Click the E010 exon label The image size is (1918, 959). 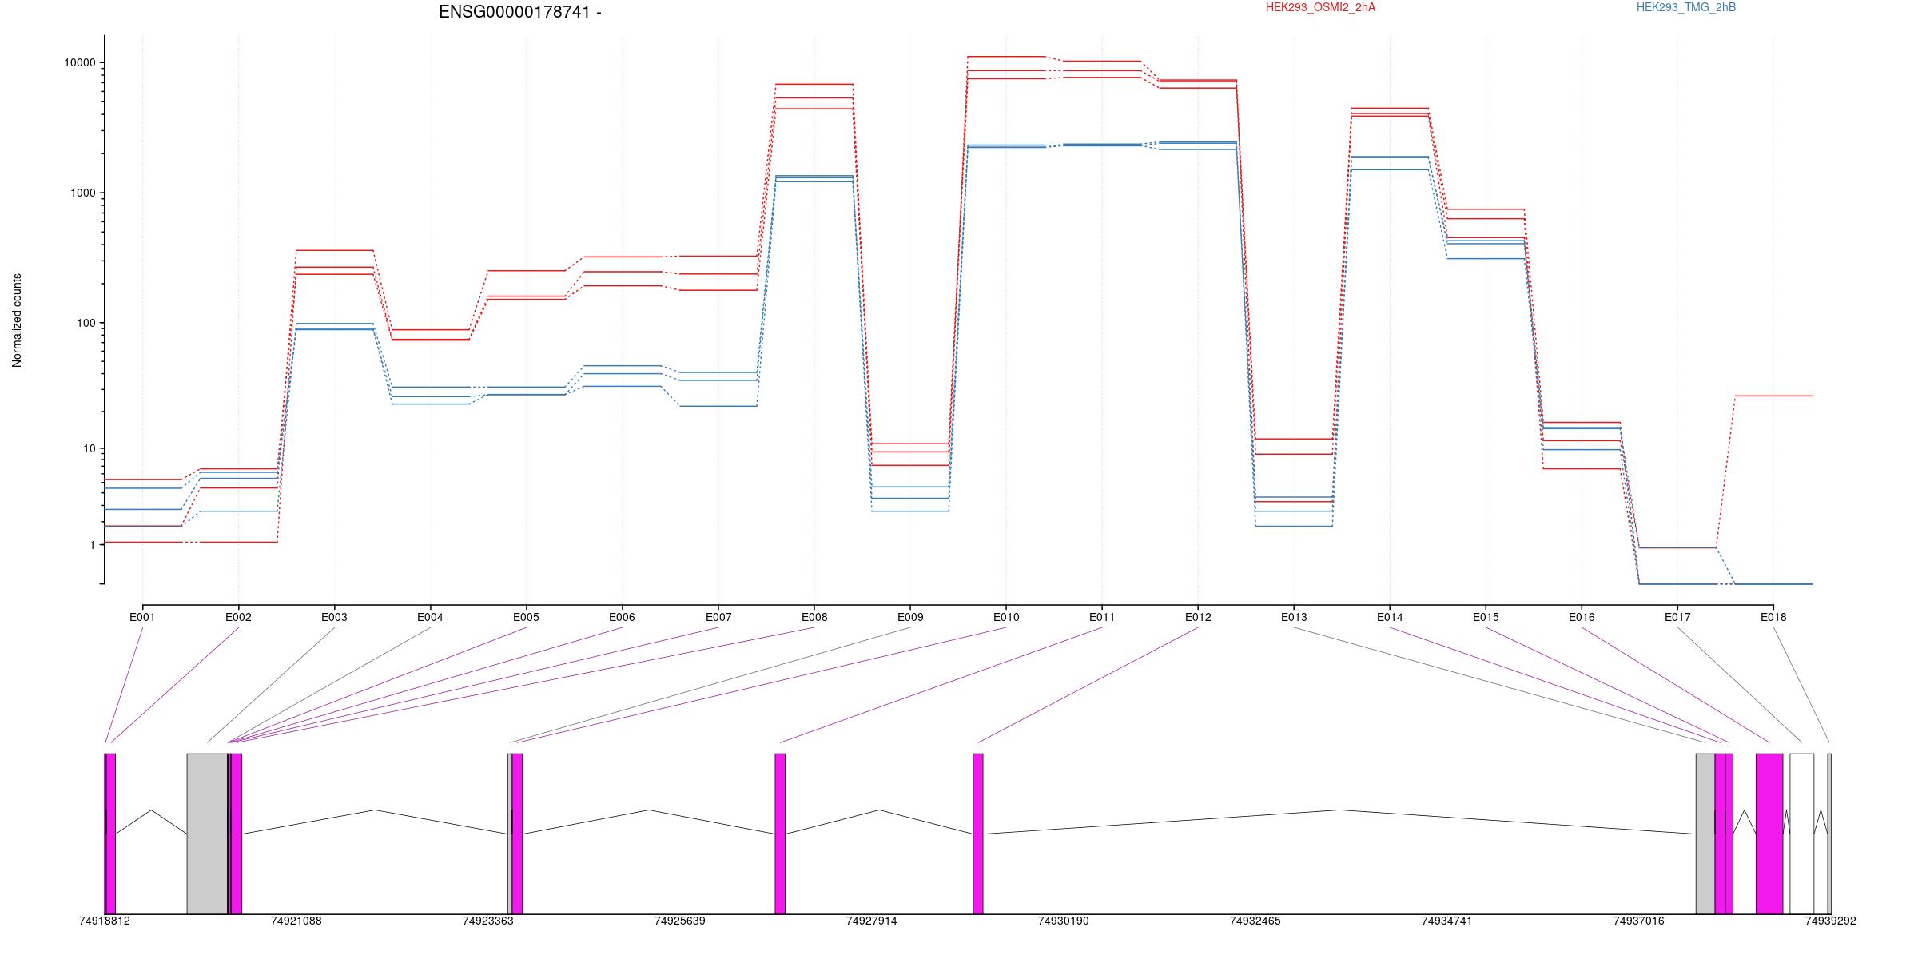pyautogui.click(x=1006, y=617)
